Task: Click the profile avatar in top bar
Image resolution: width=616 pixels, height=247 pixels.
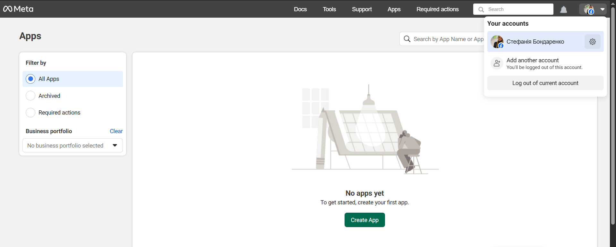Action: (589, 9)
